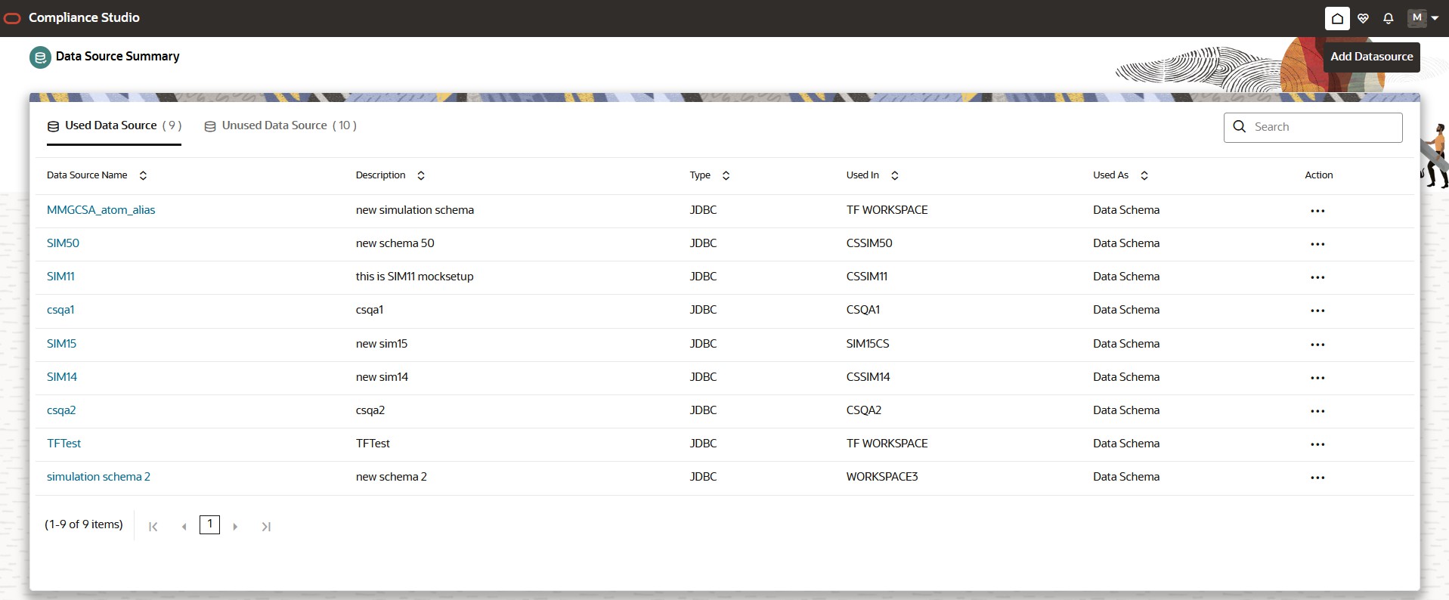
Task: Click 'new schema 50' description cell
Action: 395,243
